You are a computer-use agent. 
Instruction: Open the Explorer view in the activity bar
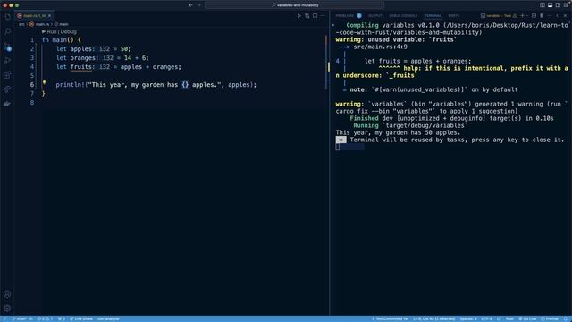coord(7,18)
